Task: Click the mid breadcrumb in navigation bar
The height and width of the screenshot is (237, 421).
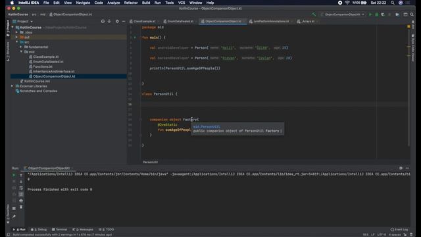Action: point(43,14)
